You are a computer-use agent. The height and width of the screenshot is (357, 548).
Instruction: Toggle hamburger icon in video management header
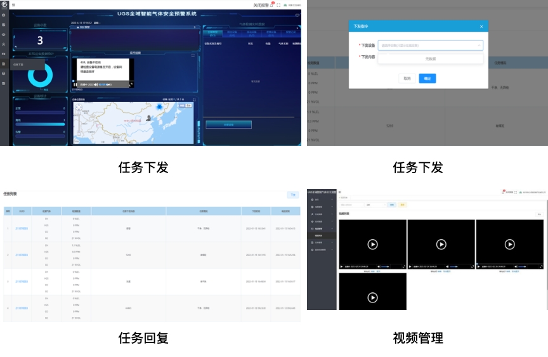pyautogui.click(x=340, y=192)
